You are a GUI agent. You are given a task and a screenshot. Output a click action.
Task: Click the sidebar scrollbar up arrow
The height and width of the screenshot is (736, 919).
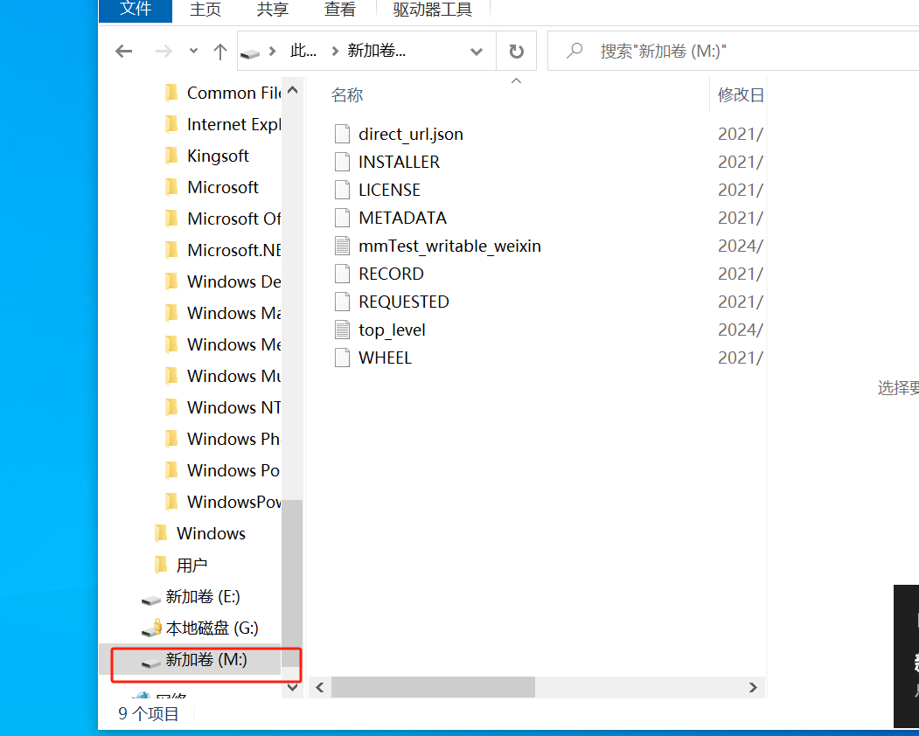pos(292,90)
